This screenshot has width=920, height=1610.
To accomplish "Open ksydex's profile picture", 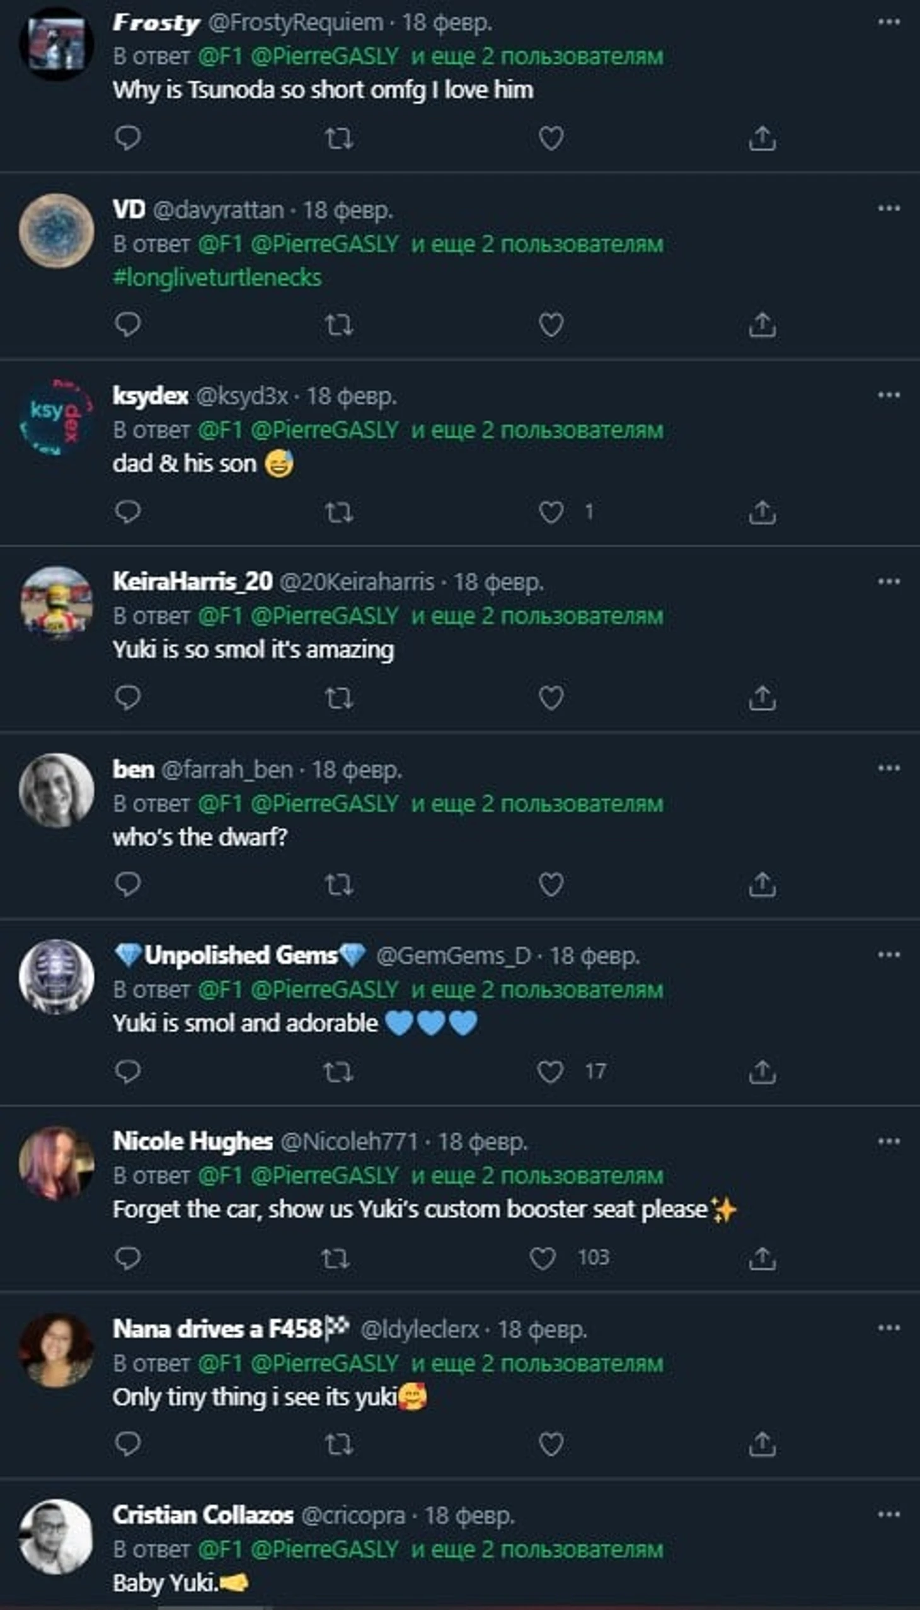I will (x=56, y=417).
